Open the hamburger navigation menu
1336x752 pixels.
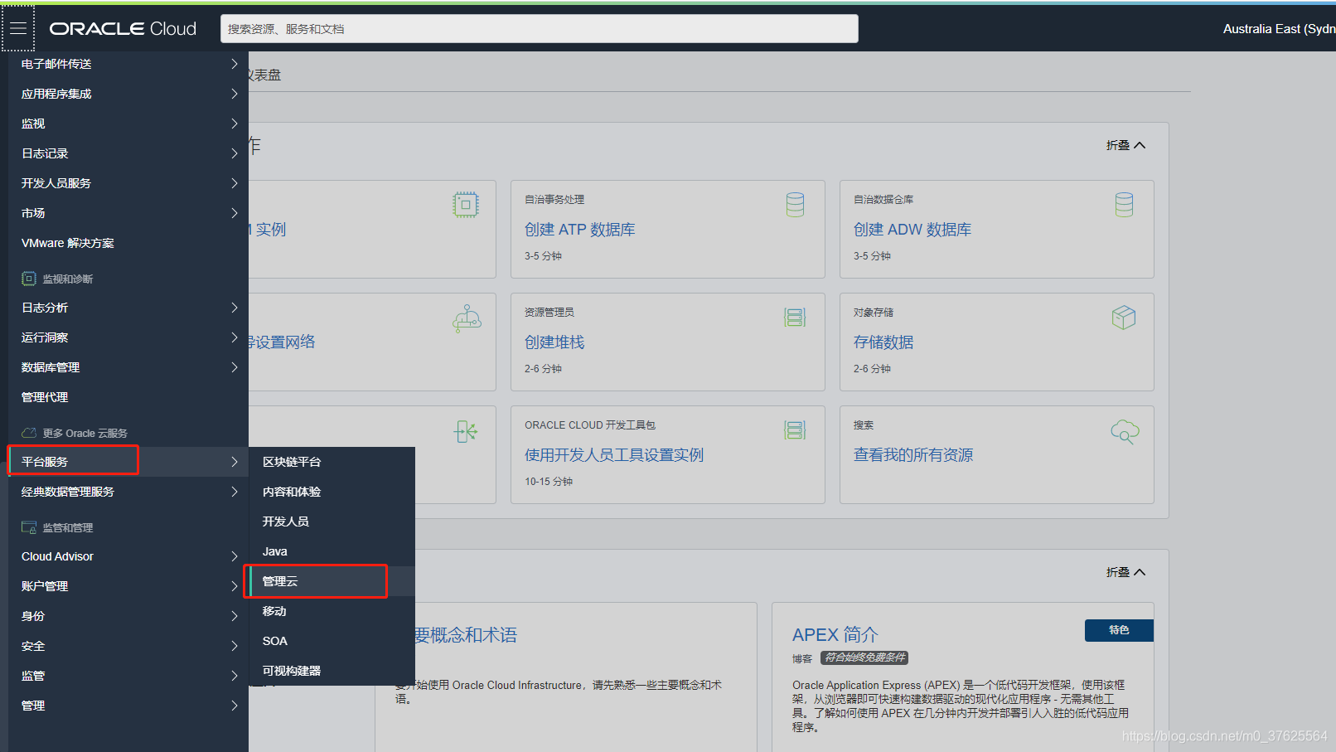18,28
